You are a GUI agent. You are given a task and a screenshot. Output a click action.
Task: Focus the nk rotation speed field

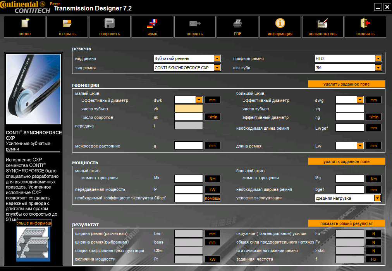point(189,117)
